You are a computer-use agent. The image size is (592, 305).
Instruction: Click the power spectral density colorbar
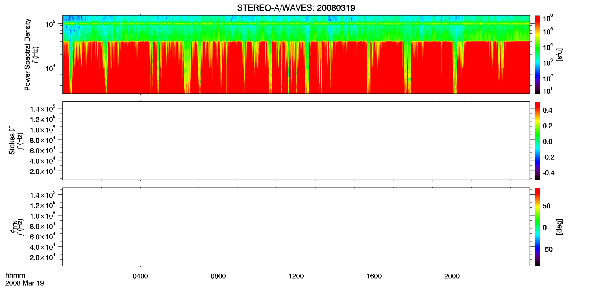(537, 55)
